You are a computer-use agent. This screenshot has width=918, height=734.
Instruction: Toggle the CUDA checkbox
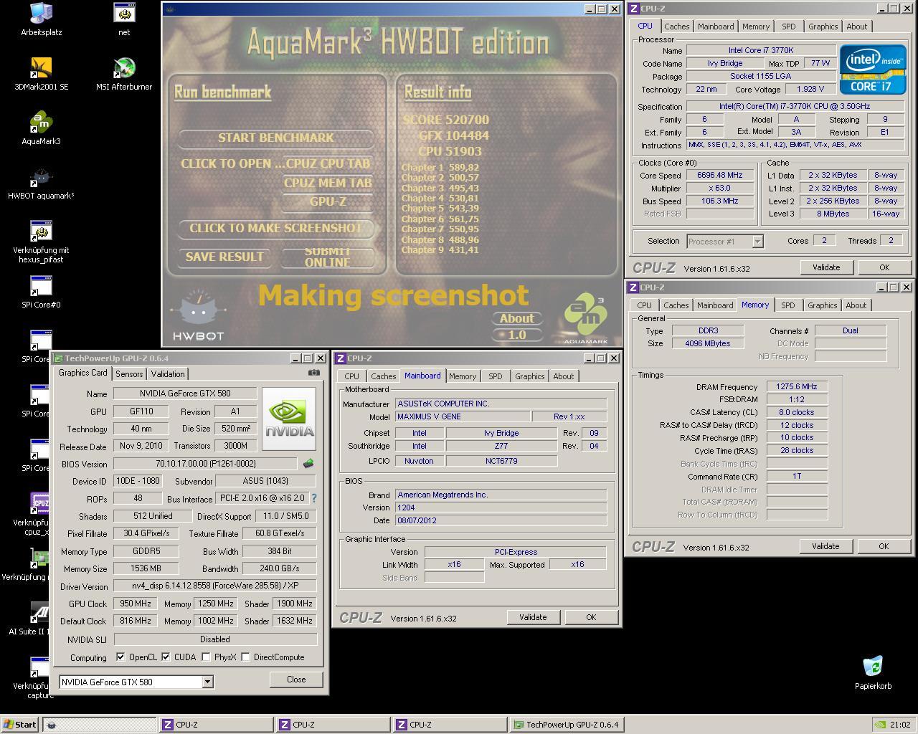tap(166, 657)
